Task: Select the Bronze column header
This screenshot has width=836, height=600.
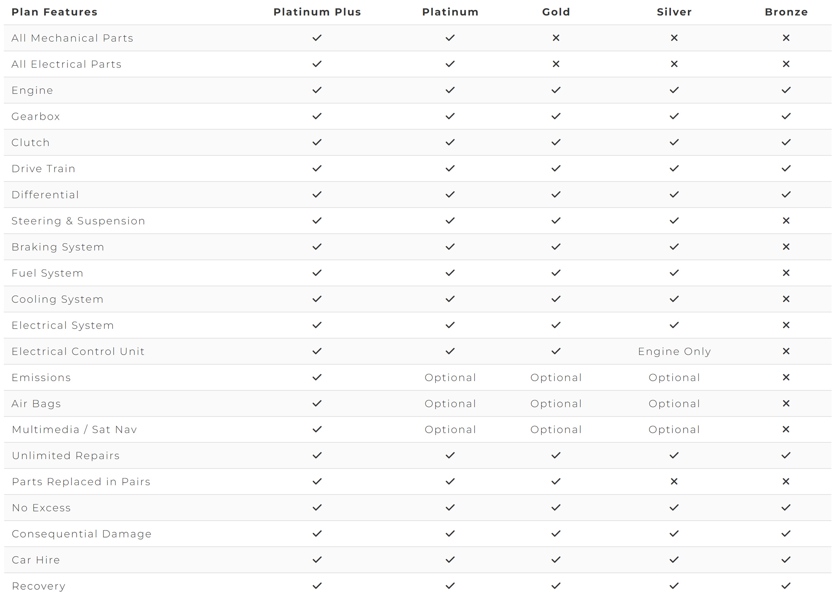Action: pos(786,12)
